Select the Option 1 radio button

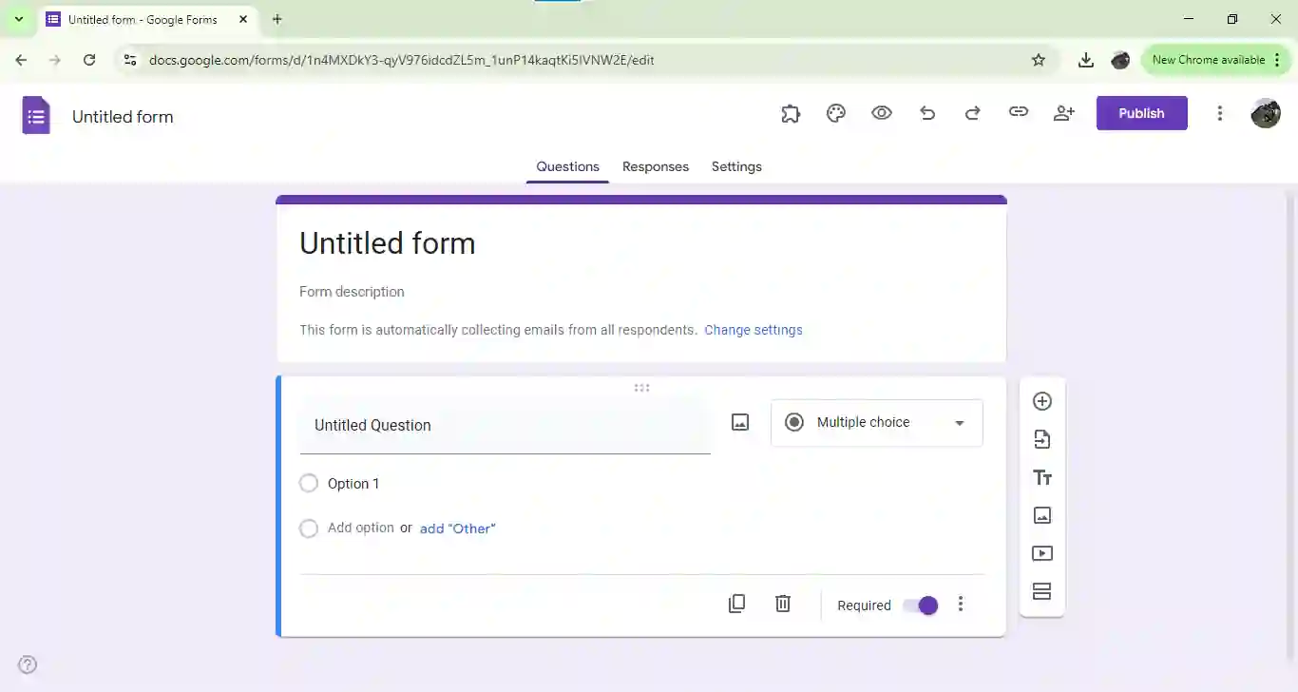pos(308,483)
